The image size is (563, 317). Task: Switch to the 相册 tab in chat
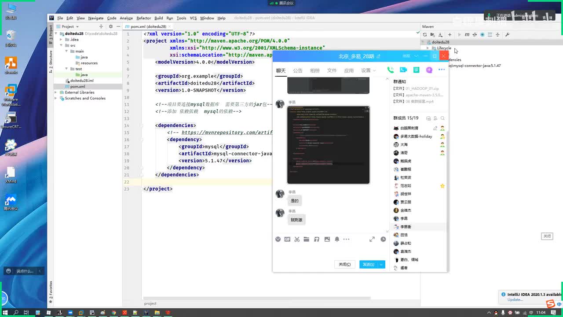[315, 70]
